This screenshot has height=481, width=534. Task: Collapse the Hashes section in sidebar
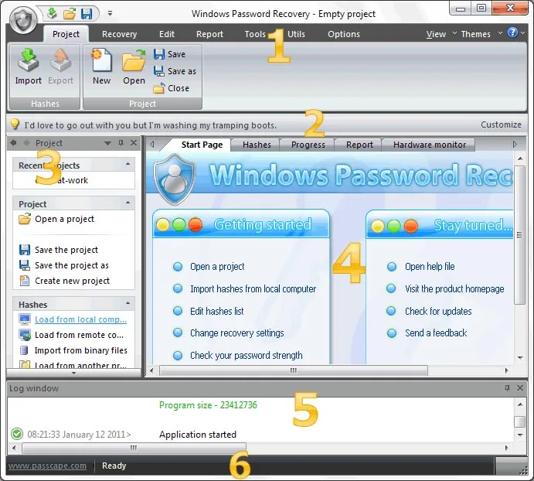[x=128, y=303]
